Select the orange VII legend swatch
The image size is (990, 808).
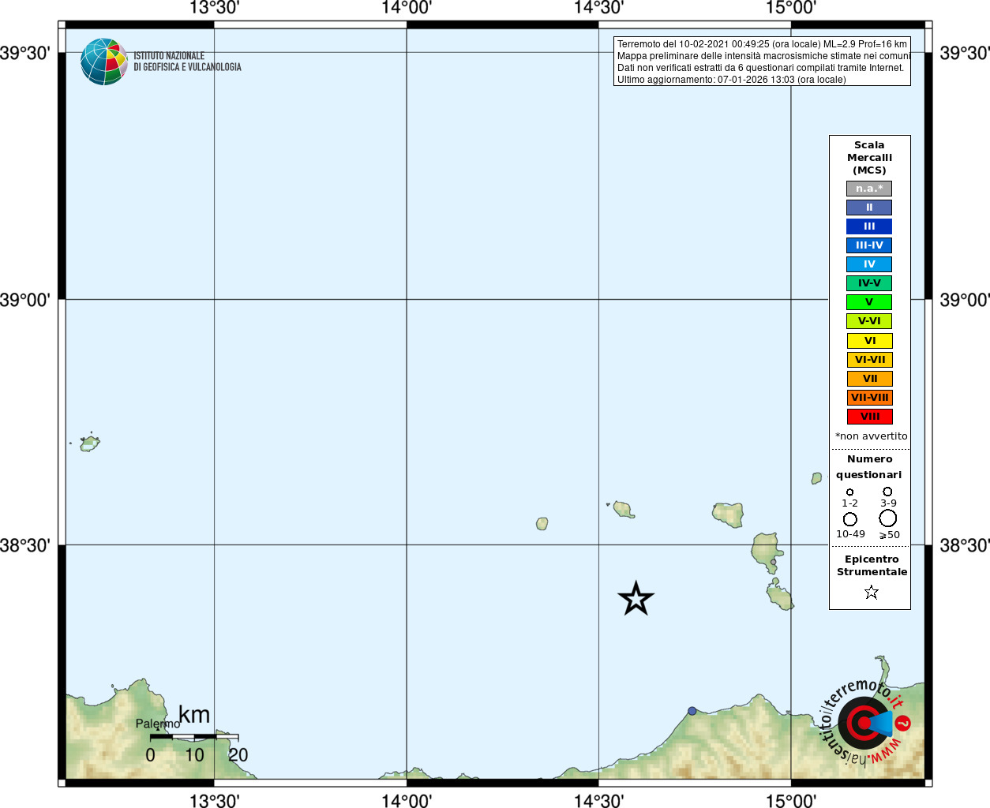pos(869,379)
